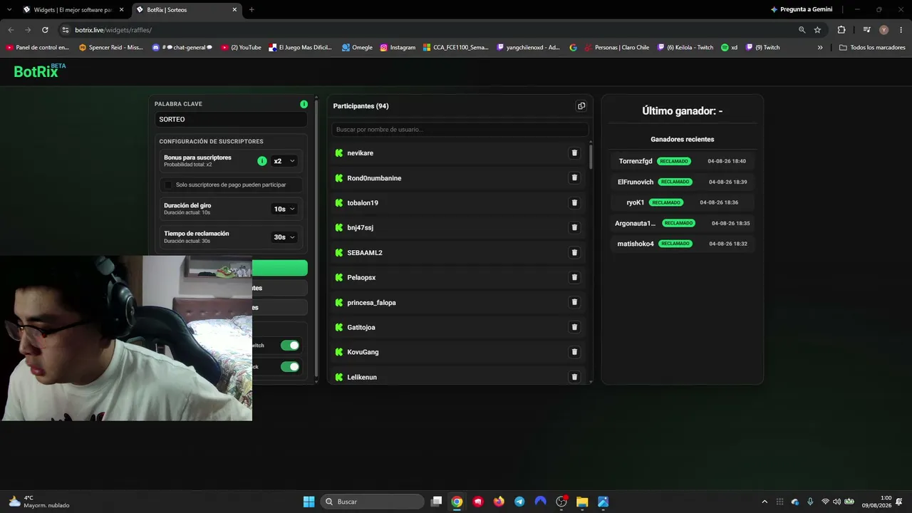This screenshot has height=513, width=912.
Task: Switch to Widgets browser tab
Action: click(73, 10)
